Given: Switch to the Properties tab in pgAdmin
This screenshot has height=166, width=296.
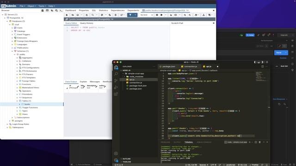Looking at the screenshot, I should coord(84,10).
